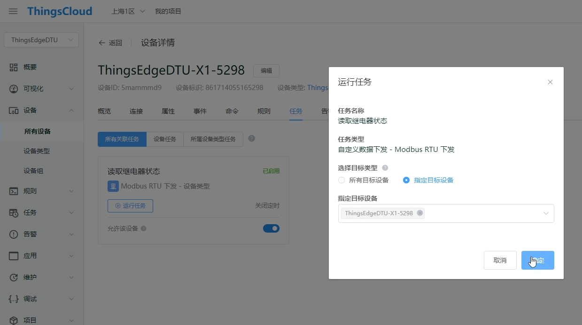
Task: Click the 已启用 status label
Action: click(x=271, y=171)
